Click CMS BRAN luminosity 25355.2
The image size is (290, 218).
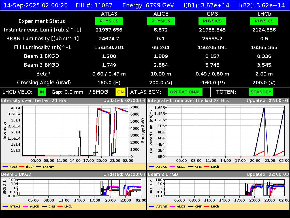(212, 39)
